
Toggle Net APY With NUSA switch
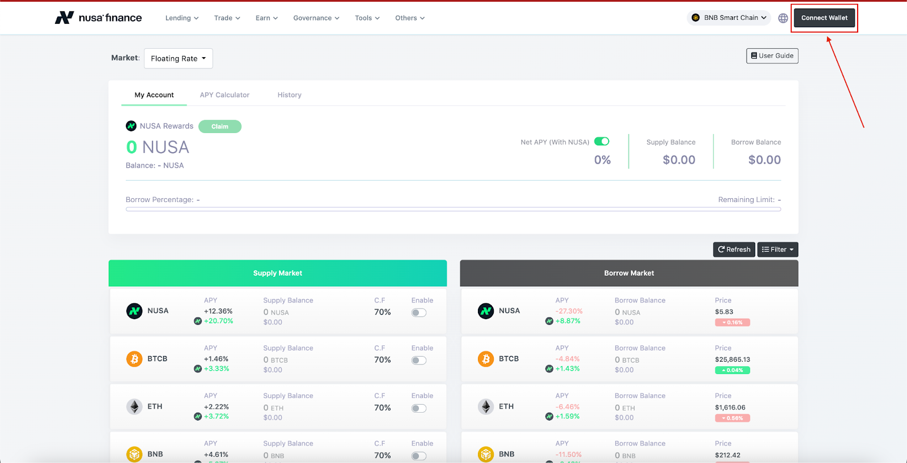point(601,142)
